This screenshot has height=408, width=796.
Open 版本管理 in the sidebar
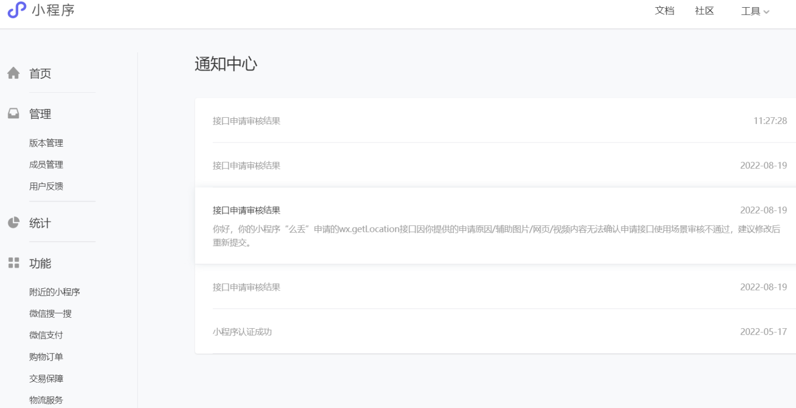click(47, 143)
